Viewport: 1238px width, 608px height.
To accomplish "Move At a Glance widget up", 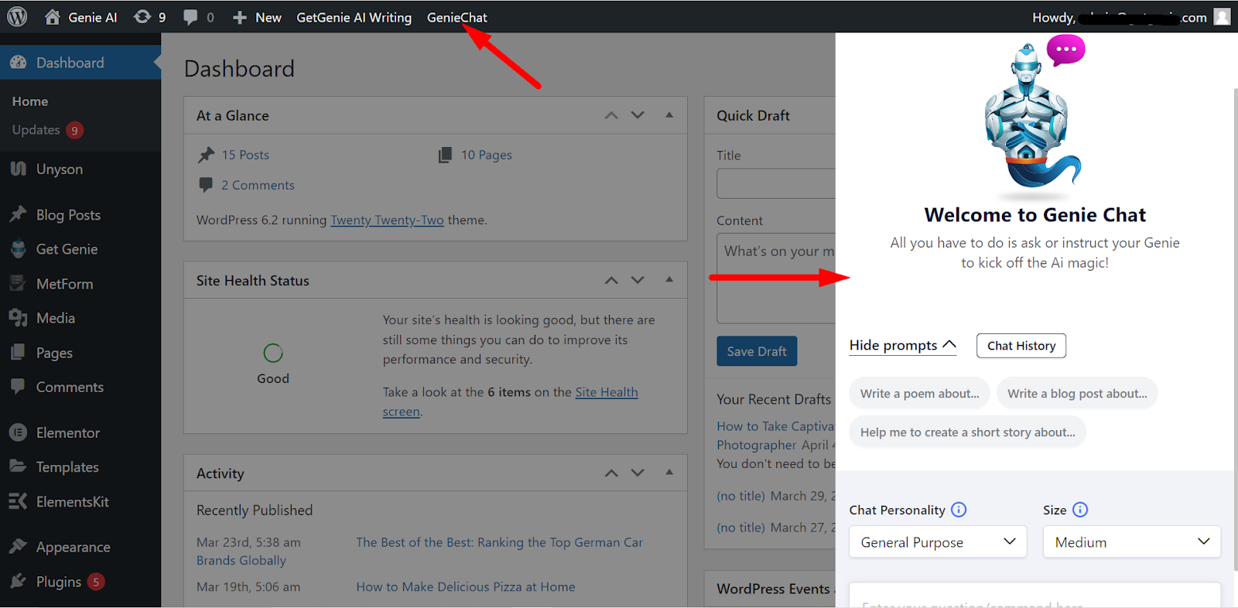I will (611, 115).
